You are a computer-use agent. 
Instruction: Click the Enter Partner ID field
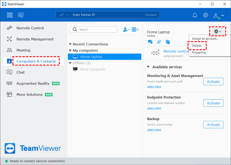click(107, 15)
